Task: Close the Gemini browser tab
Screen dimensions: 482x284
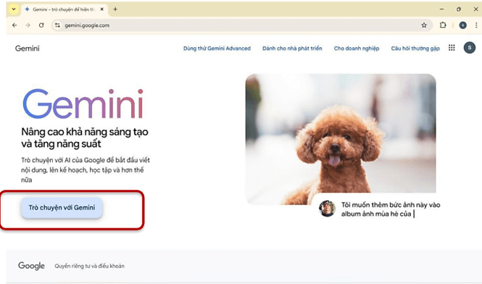Action: tap(102, 9)
